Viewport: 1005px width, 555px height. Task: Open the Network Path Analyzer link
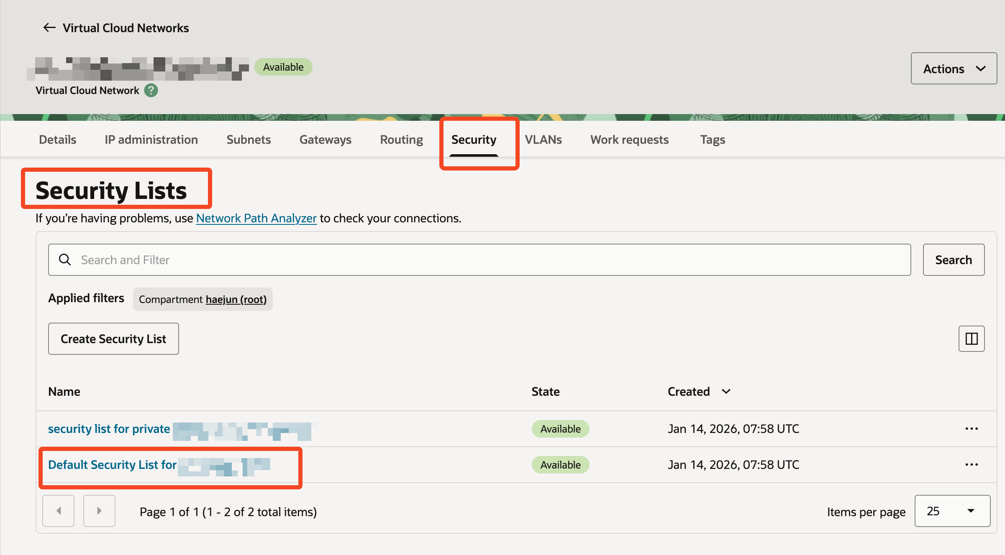pos(256,218)
